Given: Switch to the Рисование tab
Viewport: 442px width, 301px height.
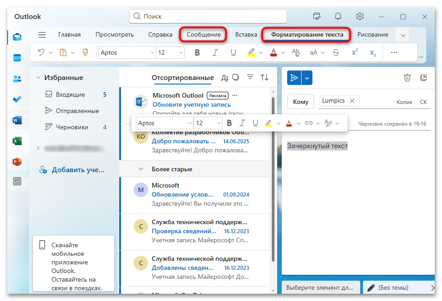Looking at the screenshot, I should [372, 35].
